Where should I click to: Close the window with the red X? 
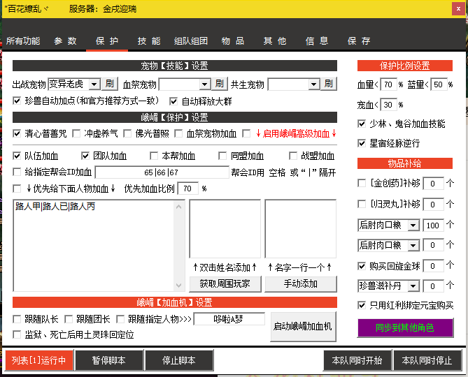pyautogui.click(x=458, y=9)
